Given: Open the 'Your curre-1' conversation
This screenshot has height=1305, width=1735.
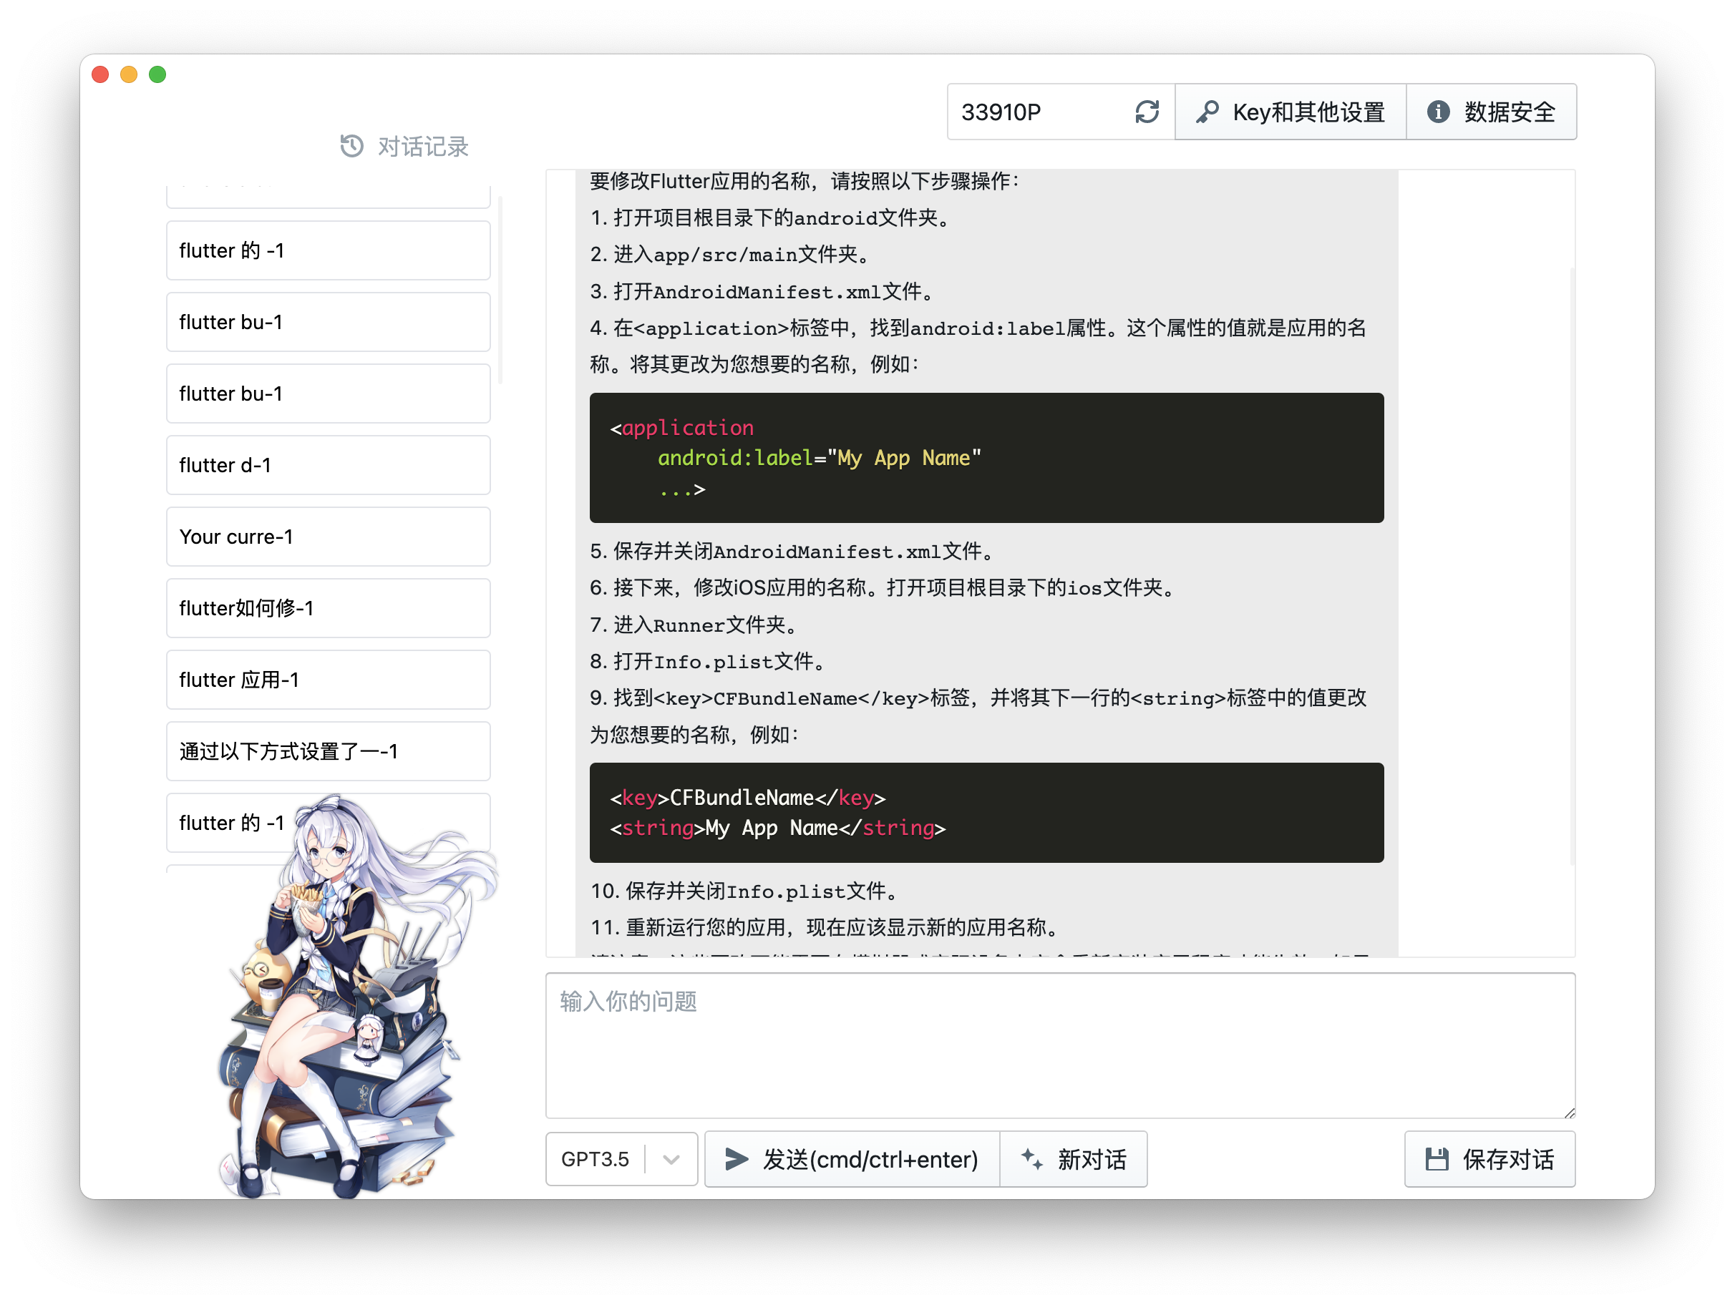Looking at the screenshot, I should pos(328,537).
